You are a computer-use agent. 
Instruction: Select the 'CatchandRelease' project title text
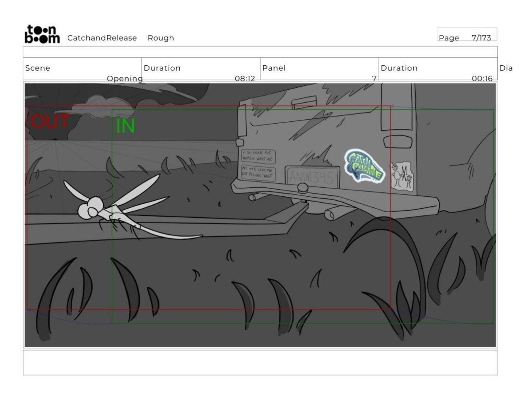(x=102, y=38)
